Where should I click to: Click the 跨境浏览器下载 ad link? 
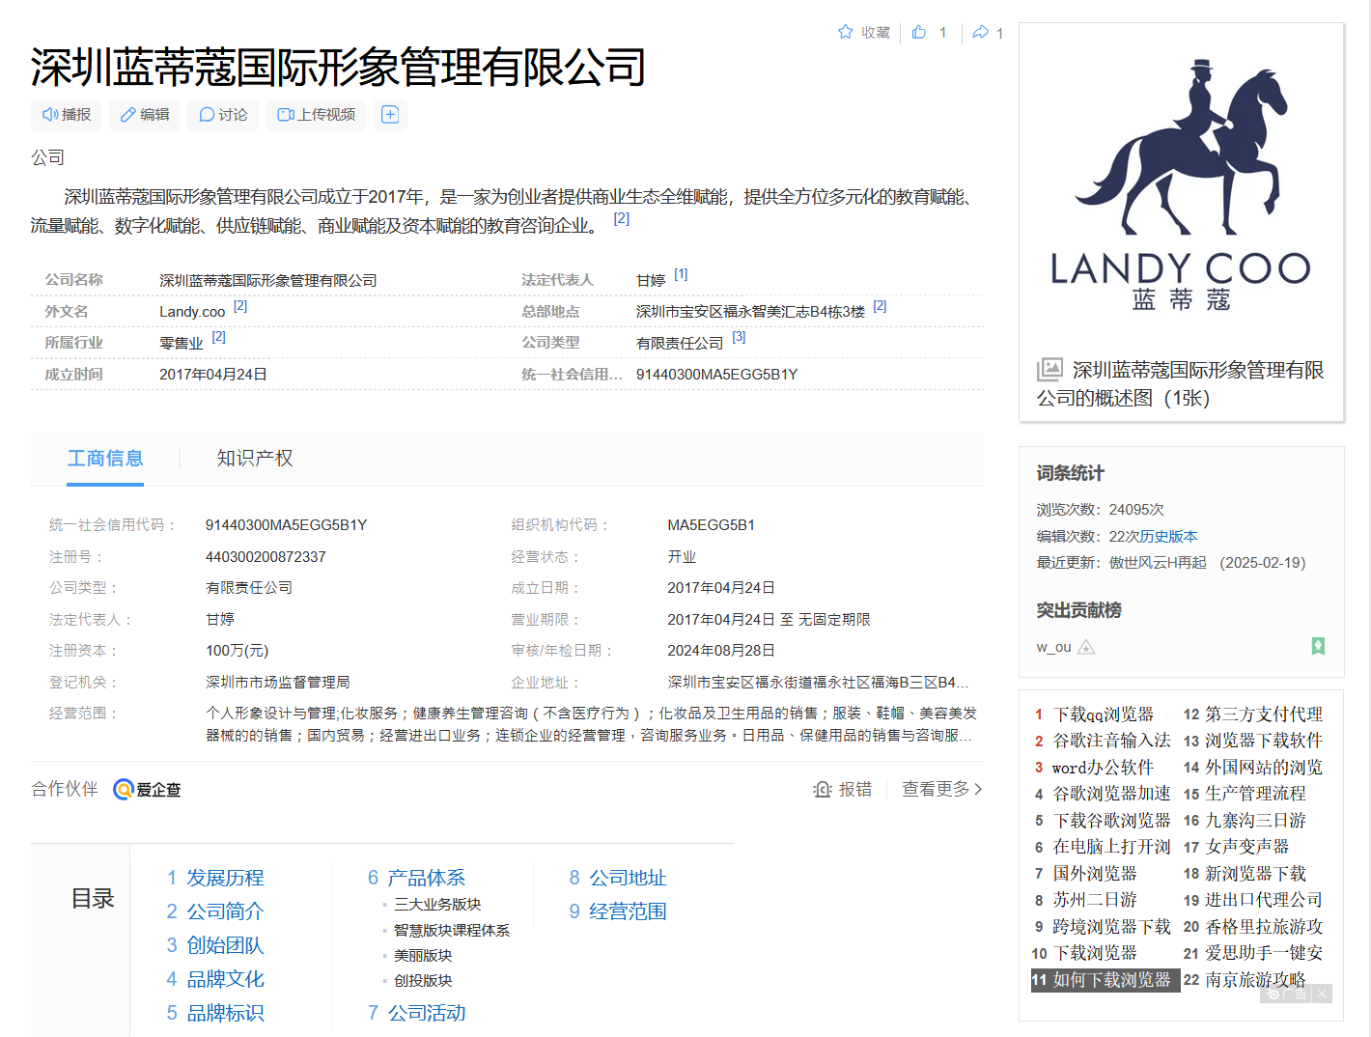point(1112,927)
